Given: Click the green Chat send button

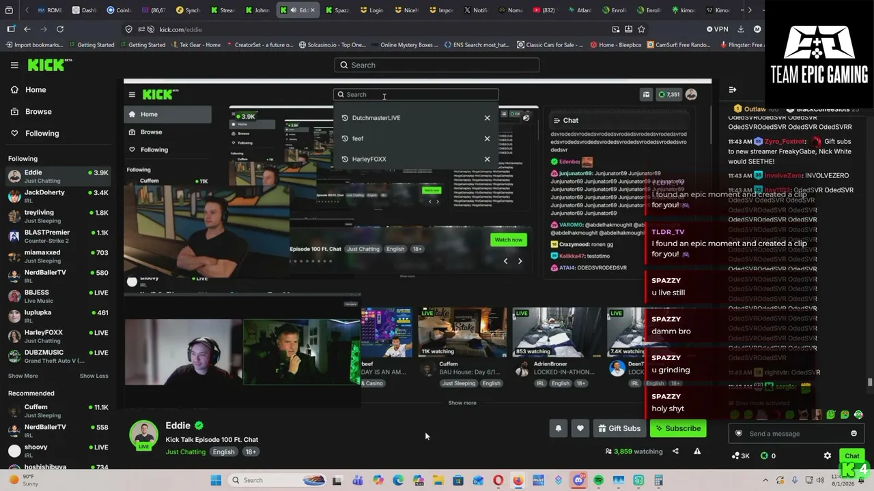Looking at the screenshot, I should pos(851,456).
